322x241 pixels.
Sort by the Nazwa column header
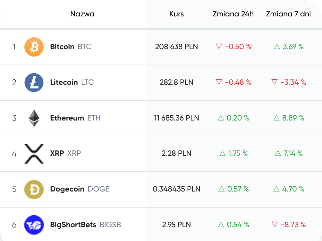point(82,14)
